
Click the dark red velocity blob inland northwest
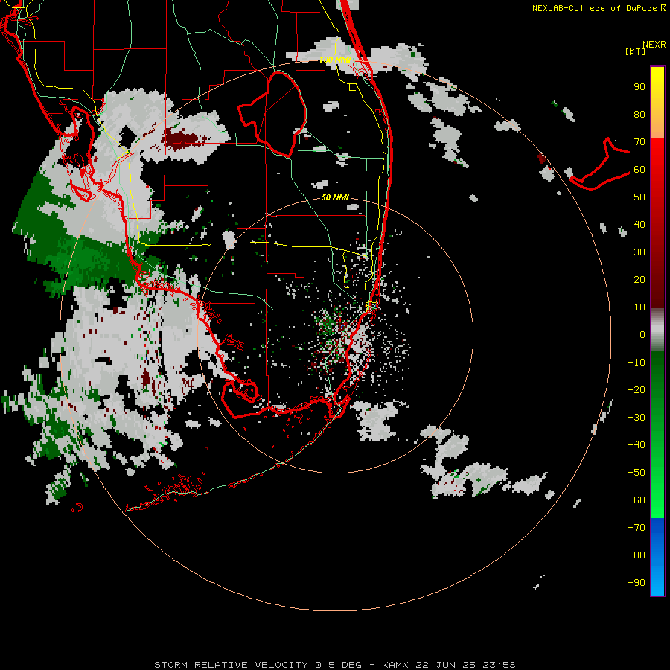click(184, 139)
